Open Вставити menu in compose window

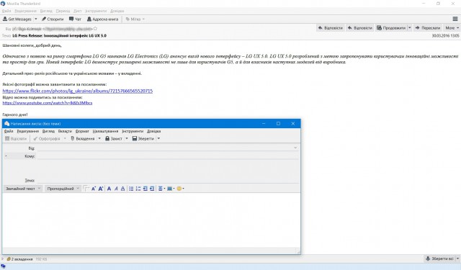point(65,131)
